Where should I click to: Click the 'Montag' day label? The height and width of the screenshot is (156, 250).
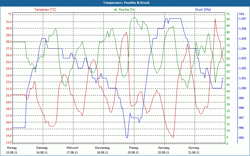point(12,148)
